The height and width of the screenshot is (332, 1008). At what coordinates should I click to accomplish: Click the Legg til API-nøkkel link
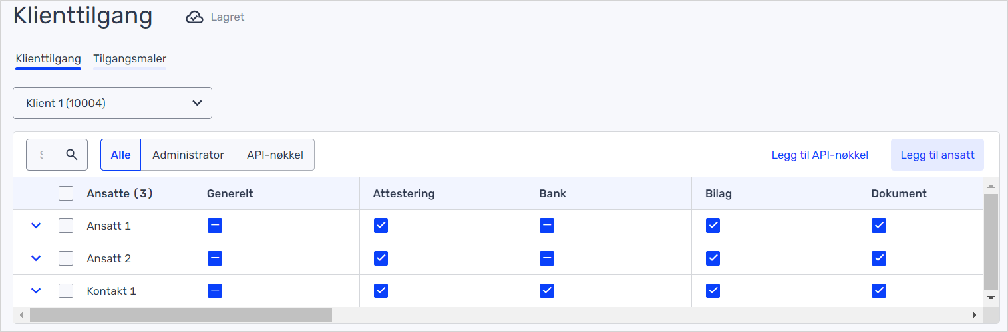click(820, 155)
